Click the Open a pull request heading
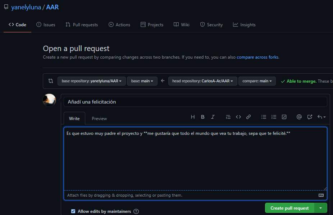Screen dimensions: 333x215 click(x=76, y=49)
